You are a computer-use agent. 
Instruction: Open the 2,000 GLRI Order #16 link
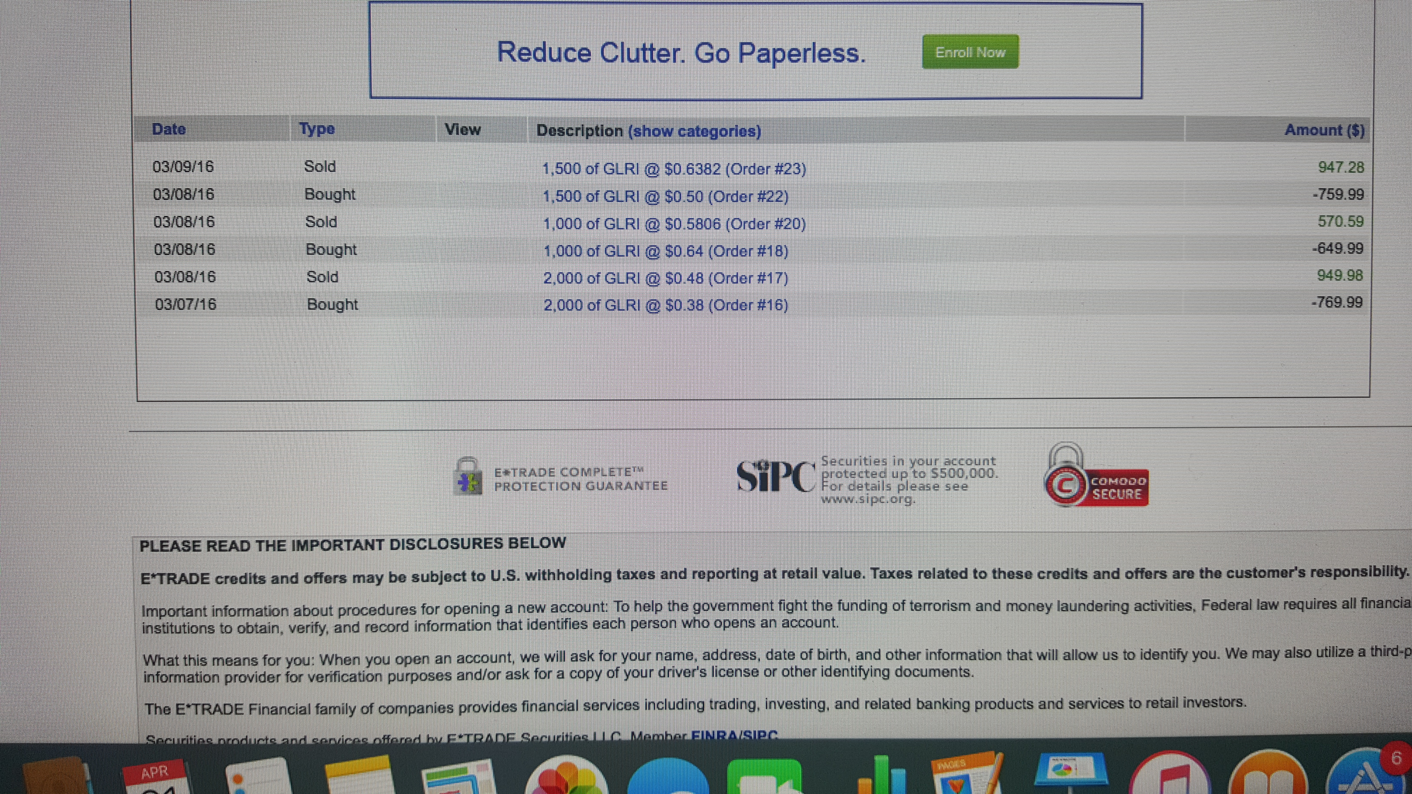[x=665, y=305]
